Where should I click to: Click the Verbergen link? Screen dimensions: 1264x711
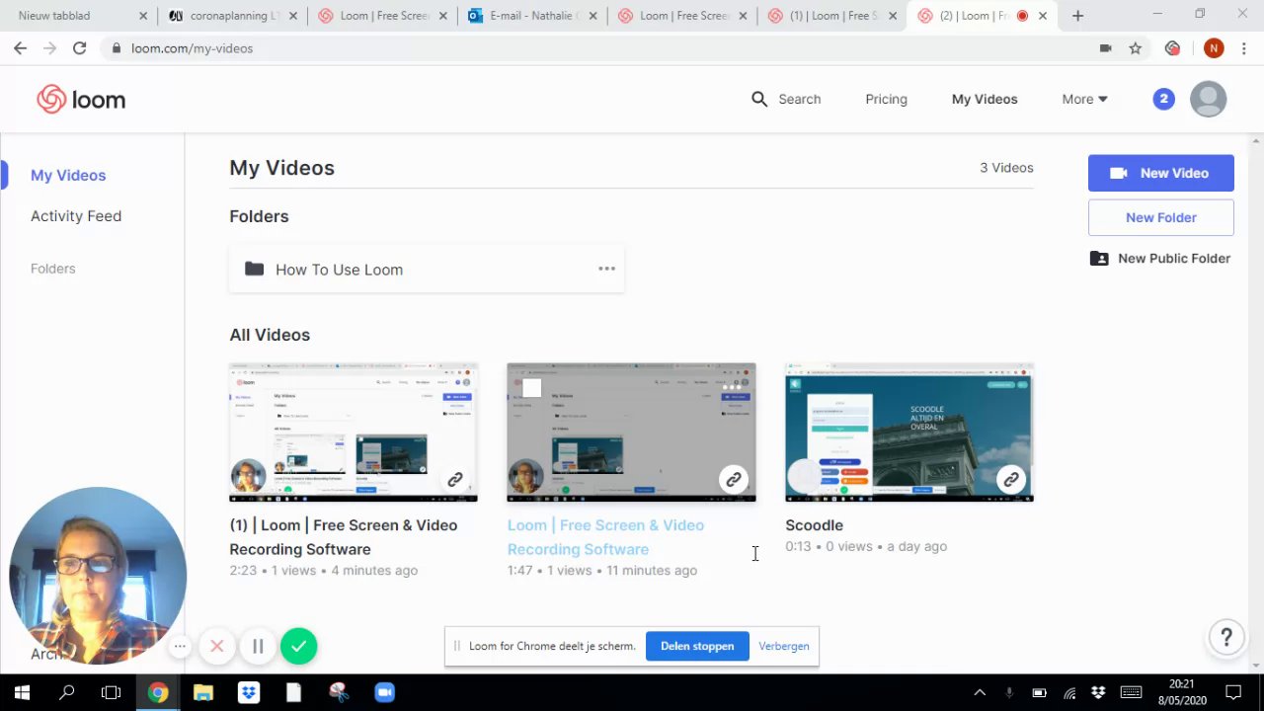click(784, 646)
